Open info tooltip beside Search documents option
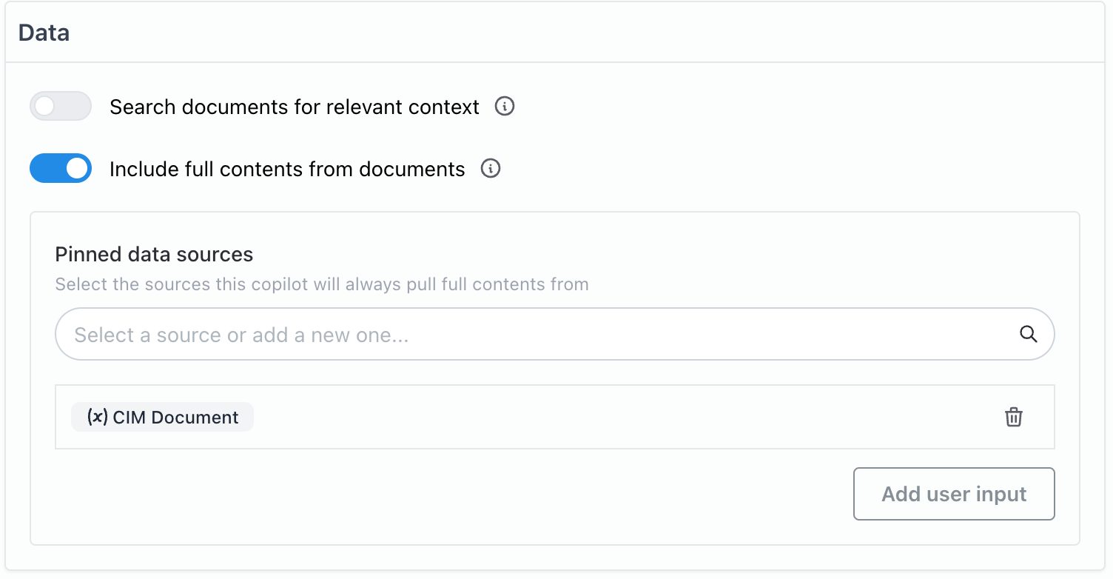Screen dimensions: 1113x579 click(x=505, y=107)
